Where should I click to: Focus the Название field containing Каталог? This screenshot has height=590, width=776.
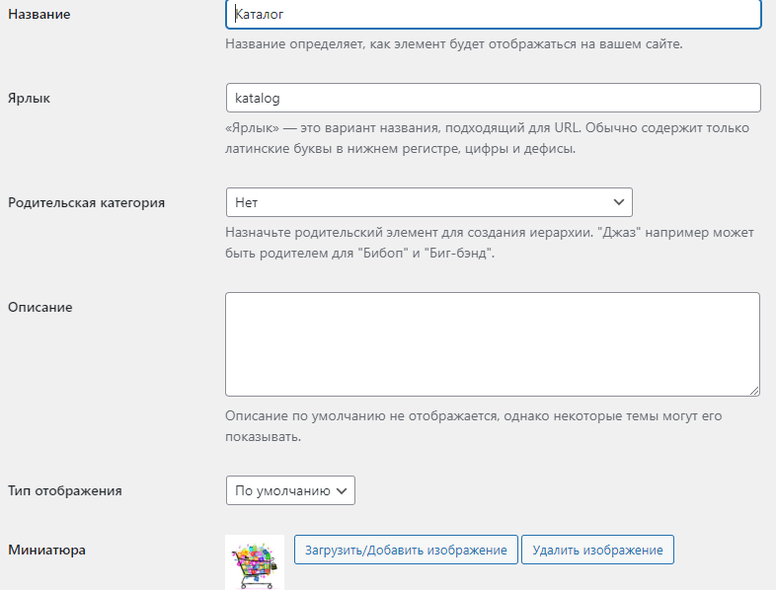pyautogui.click(x=494, y=15)
